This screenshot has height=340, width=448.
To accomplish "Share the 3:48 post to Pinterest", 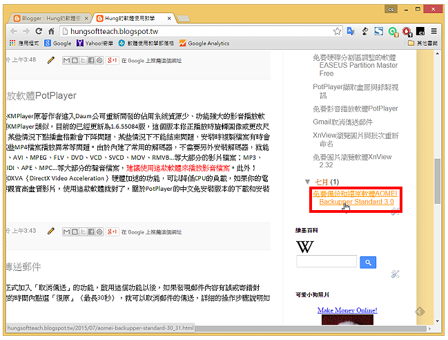I will [x=99, y=60].
